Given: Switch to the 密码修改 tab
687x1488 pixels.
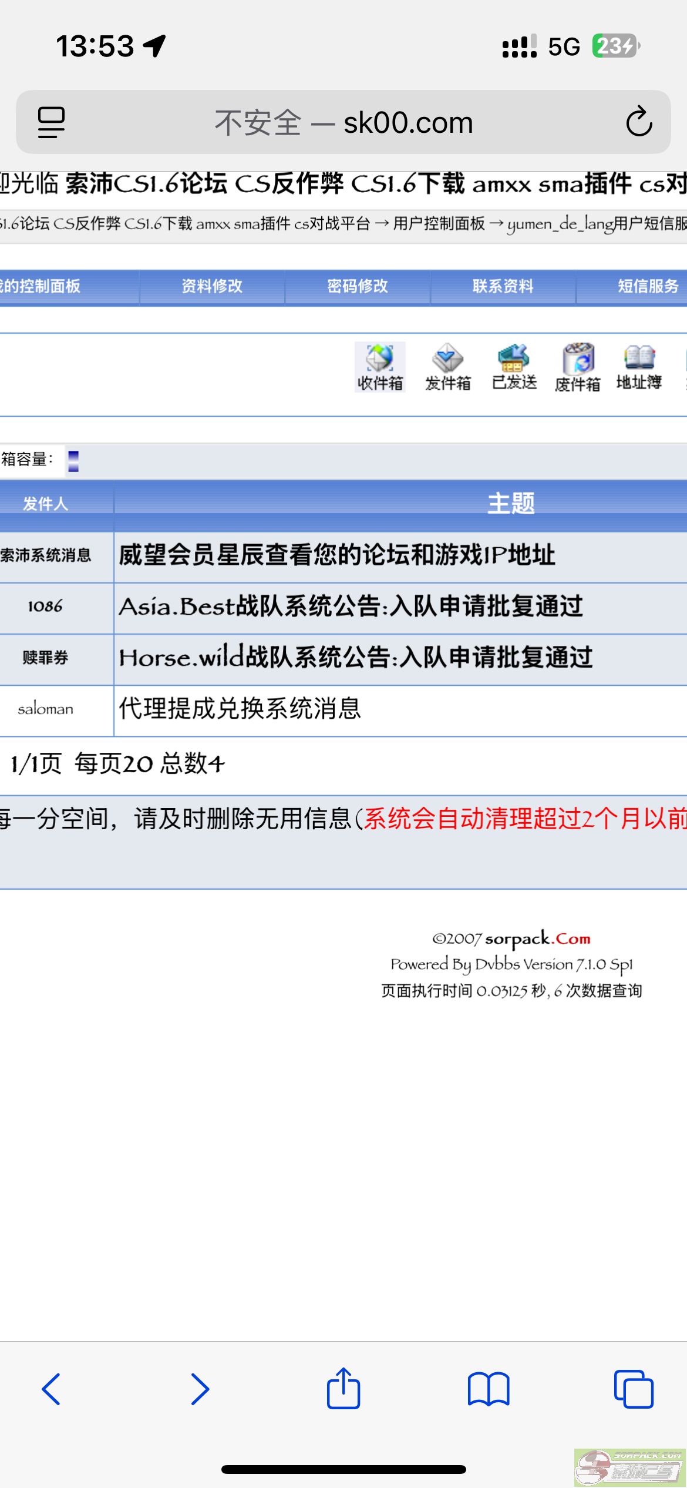Looking at the screenshot, I should [358, 286].
